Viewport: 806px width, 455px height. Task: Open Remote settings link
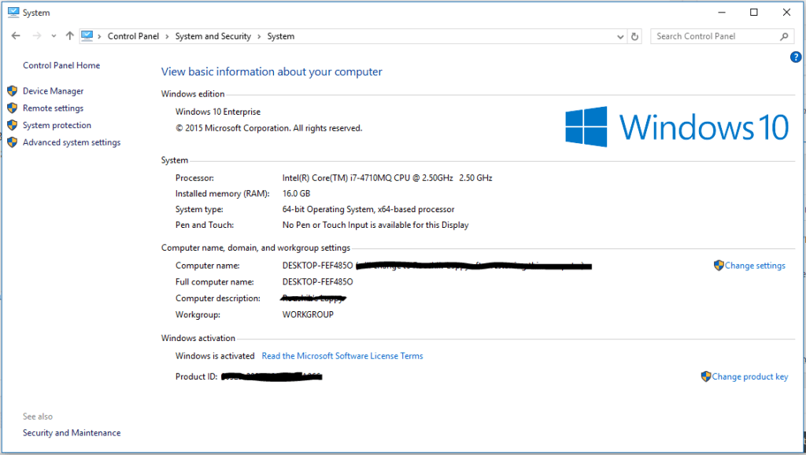click(53, 108)
